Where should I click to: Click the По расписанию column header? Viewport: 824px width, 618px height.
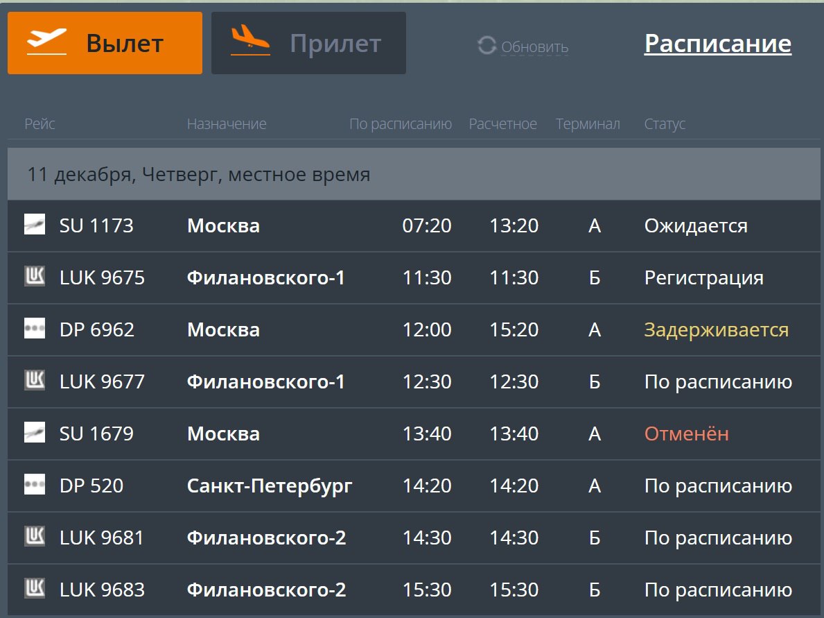400,124
